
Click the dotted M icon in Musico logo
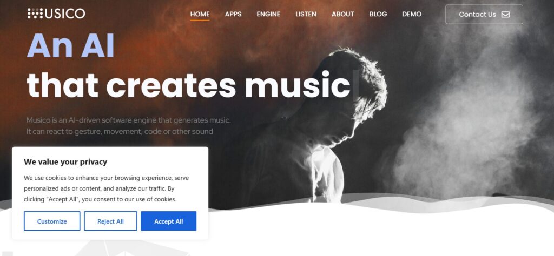click(35, 14)
